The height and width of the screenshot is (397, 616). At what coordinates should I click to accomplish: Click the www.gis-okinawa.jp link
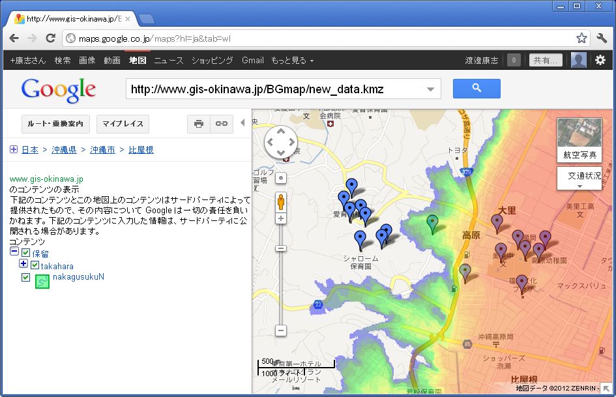[x=46, y=179]
